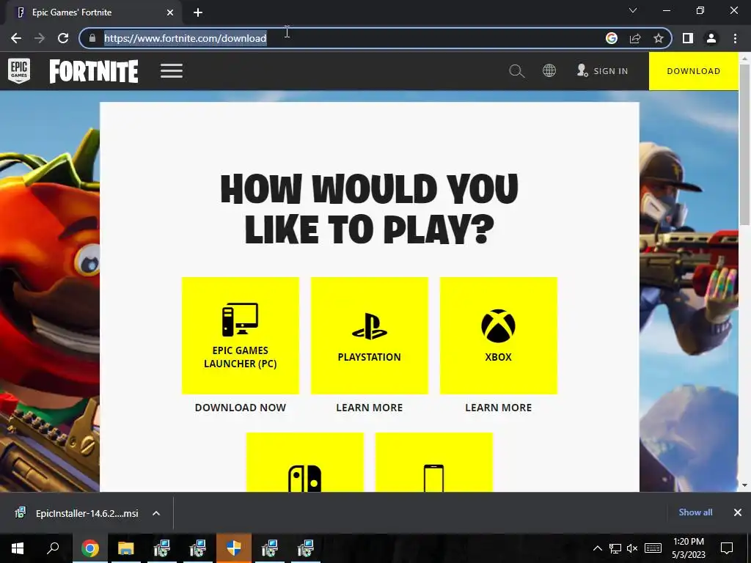This screenshot has width=751, height=563.
Task: Expand options for EpicInstaller download
Action: (x=156, y=513)
